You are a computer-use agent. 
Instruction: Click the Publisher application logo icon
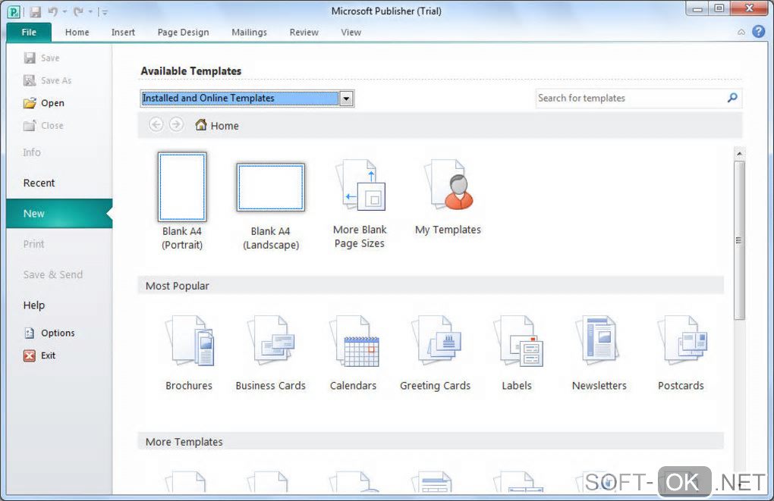14,11
